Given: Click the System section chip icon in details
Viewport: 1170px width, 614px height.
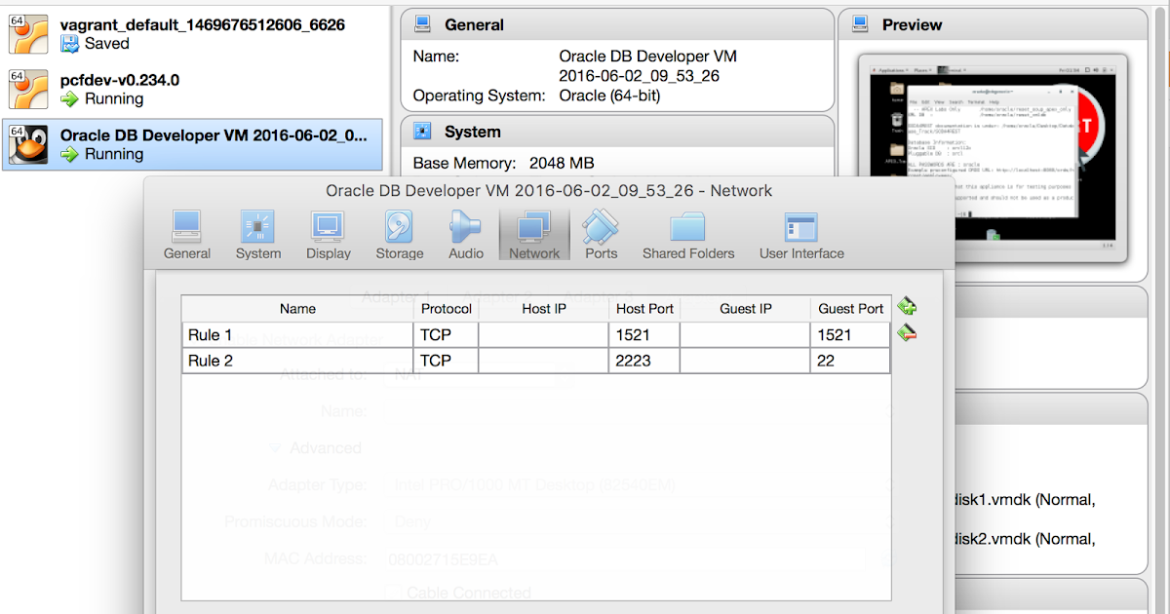Looking at the screenshot, I should (423, 132).
